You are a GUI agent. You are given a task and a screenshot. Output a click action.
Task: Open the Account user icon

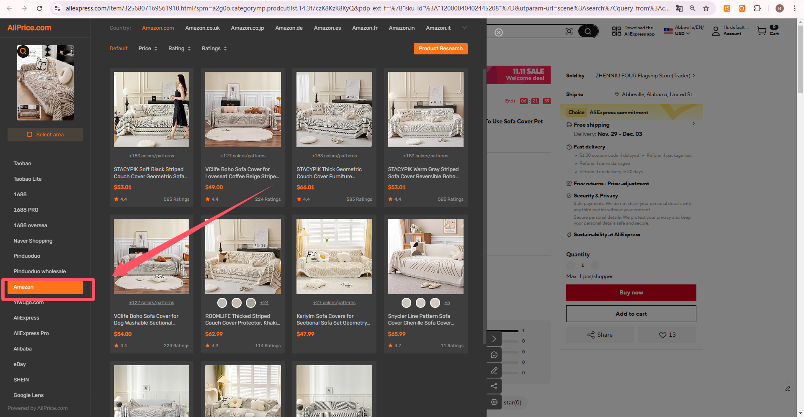coord(716,31)
